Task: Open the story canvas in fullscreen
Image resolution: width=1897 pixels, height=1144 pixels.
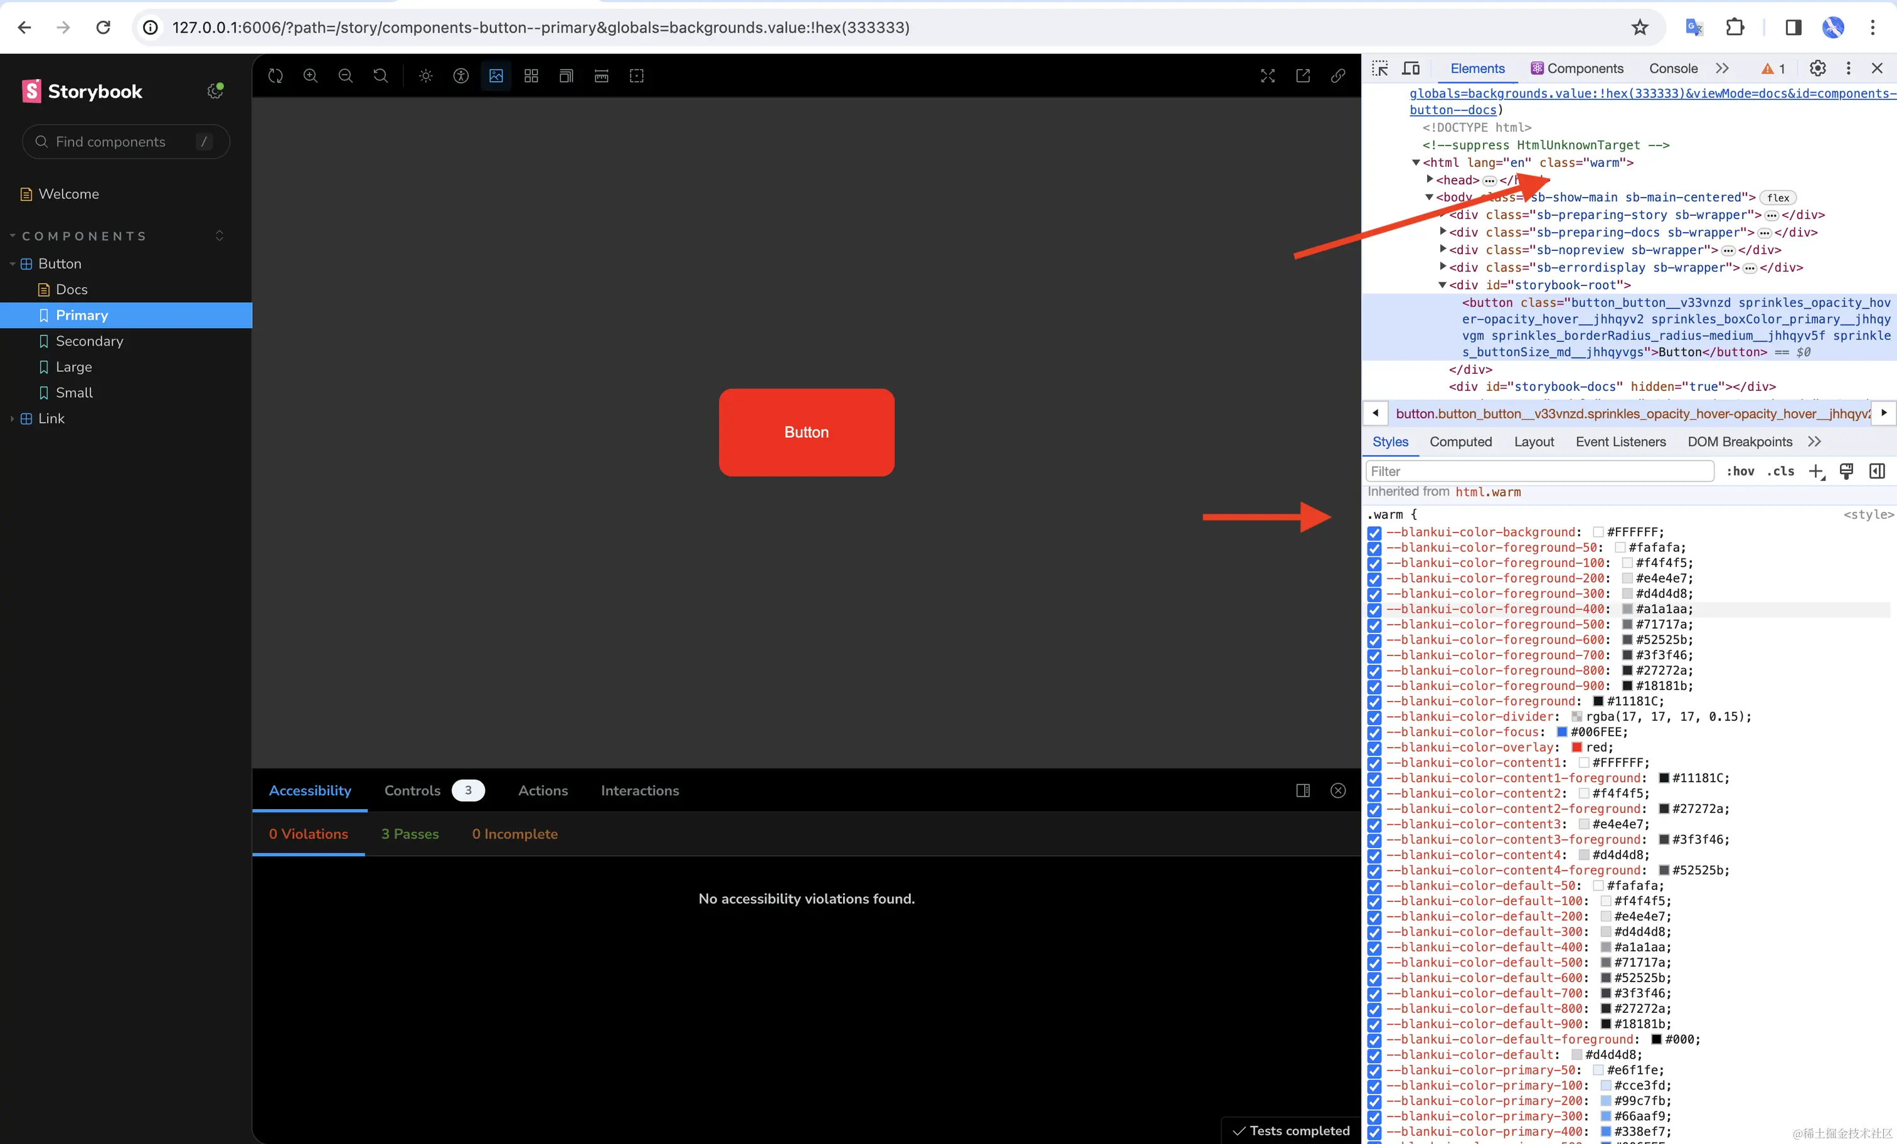Action: coord(1267,75)
